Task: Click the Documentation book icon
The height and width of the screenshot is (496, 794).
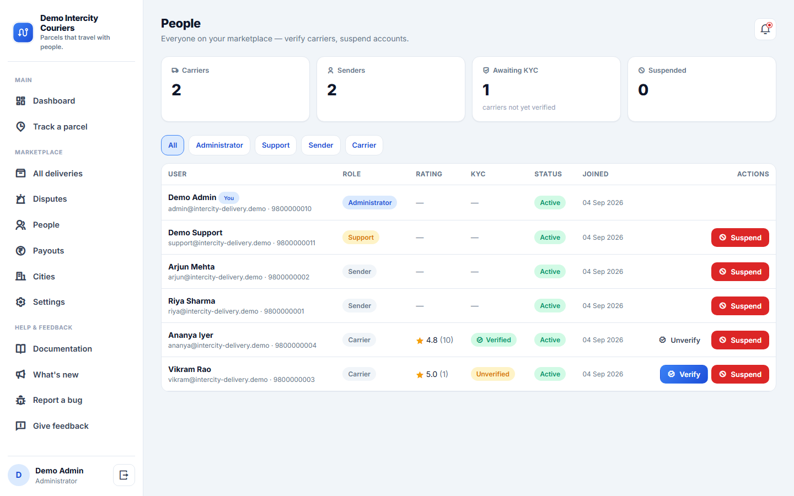Action: pos(20,349)
